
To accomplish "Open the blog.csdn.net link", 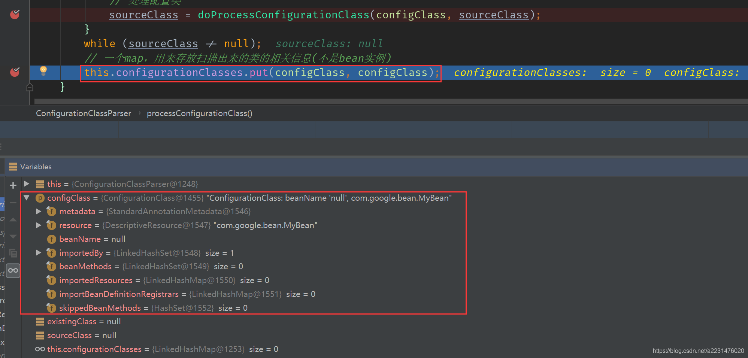I will coord(699,351).
